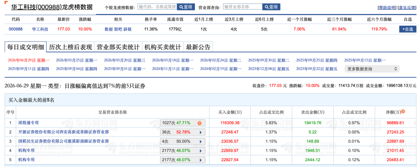Screen dimensions: 420x167
Task: Expand stats arrow for 开源证券西安高新成章路营业部
Action: (200, 132)
